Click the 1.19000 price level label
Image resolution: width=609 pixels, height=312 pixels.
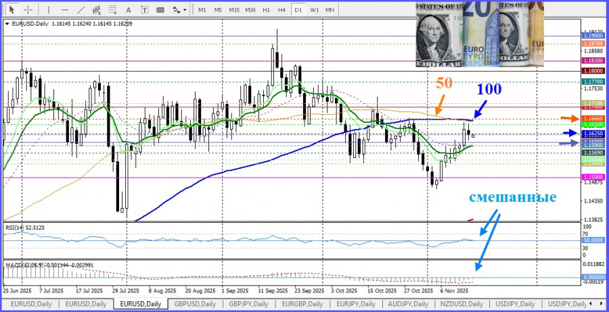click(x=594, y=35)
